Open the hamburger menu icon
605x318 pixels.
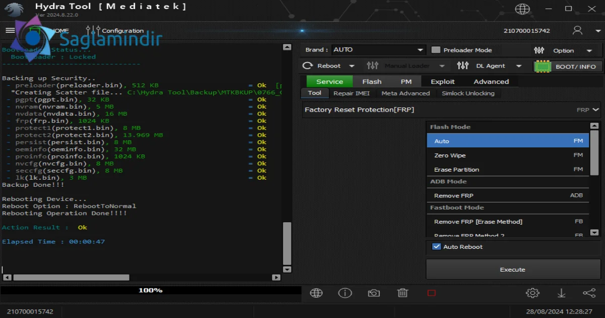10,30
